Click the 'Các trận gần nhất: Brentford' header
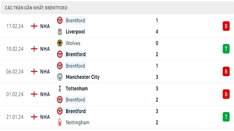Screen dimensions: 234x131 pos(36,8)
